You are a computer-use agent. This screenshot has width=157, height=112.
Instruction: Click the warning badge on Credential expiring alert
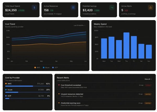pos(148,103)
